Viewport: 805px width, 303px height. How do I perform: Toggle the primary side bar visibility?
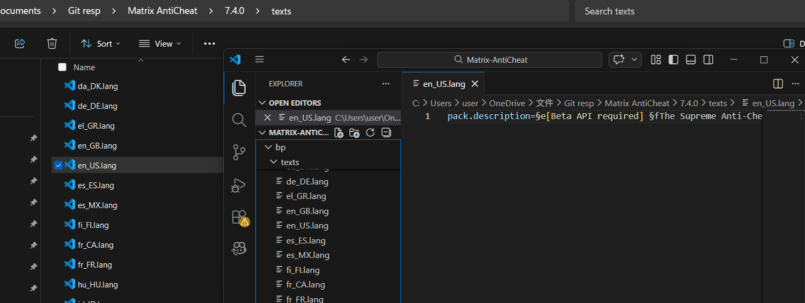[x=673, y=60]
